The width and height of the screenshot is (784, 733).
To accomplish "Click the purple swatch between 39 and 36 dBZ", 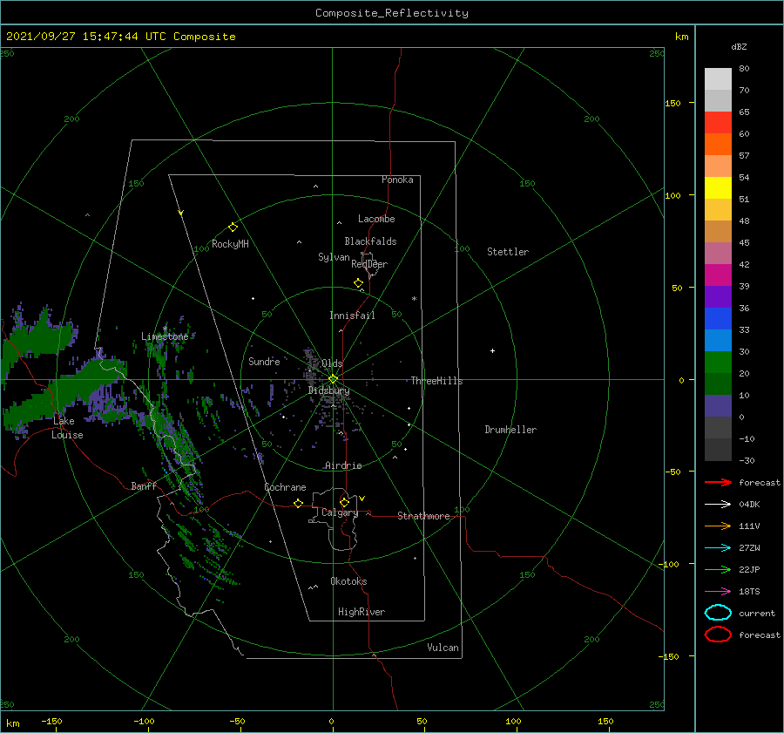I will click(718, 296).
